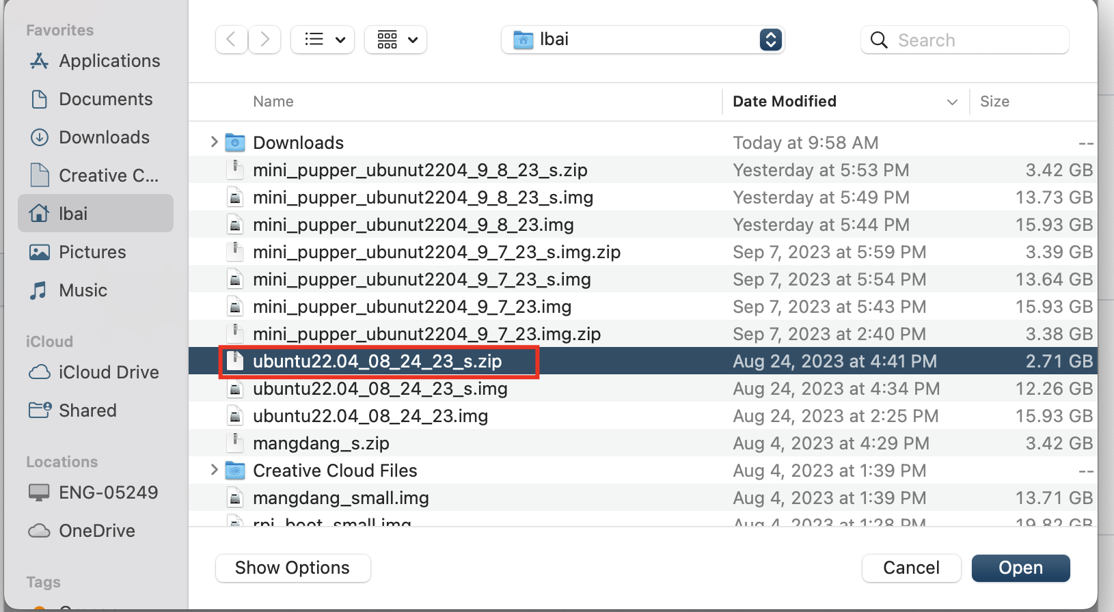1114x612 pixels.
Task: Open the list view options dropdown
Action: point(323,40)
